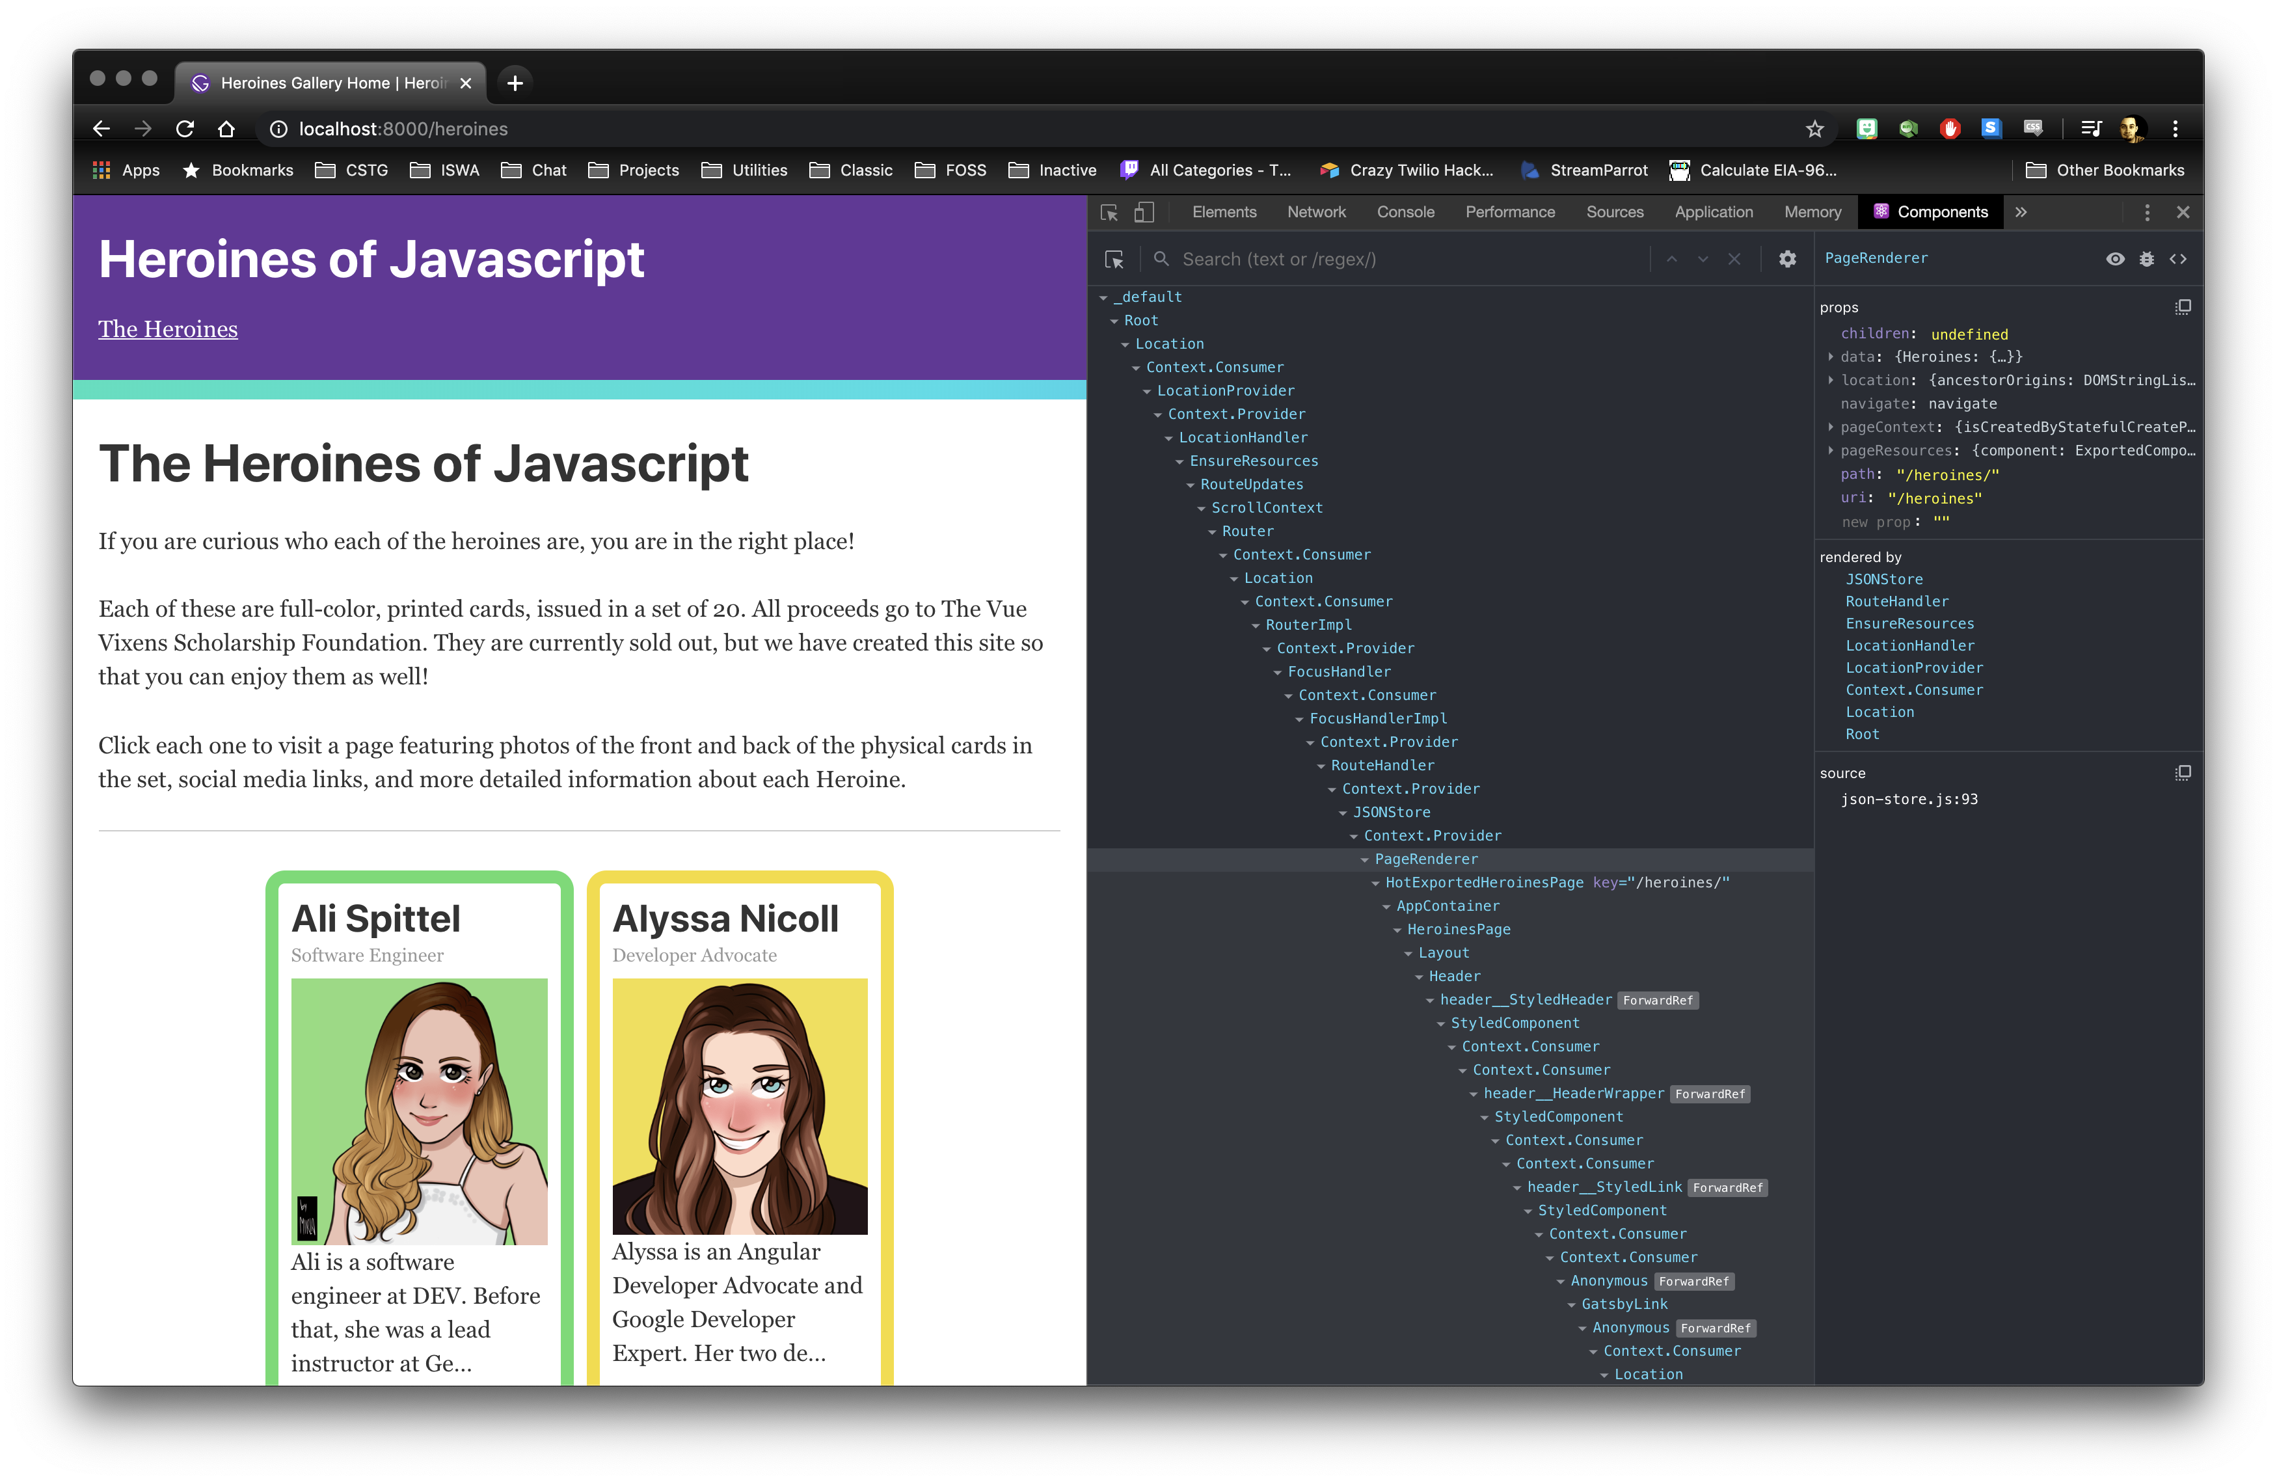Click the log component data bug icon

[x=2147, y=260]
